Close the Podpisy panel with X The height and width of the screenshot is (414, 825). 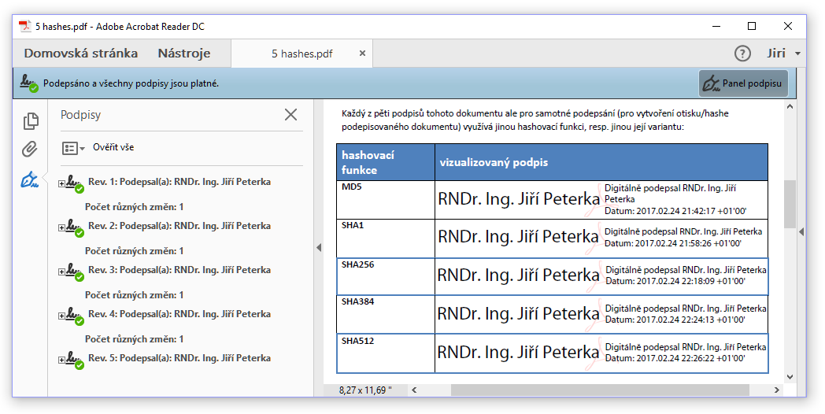coord(290,115)
